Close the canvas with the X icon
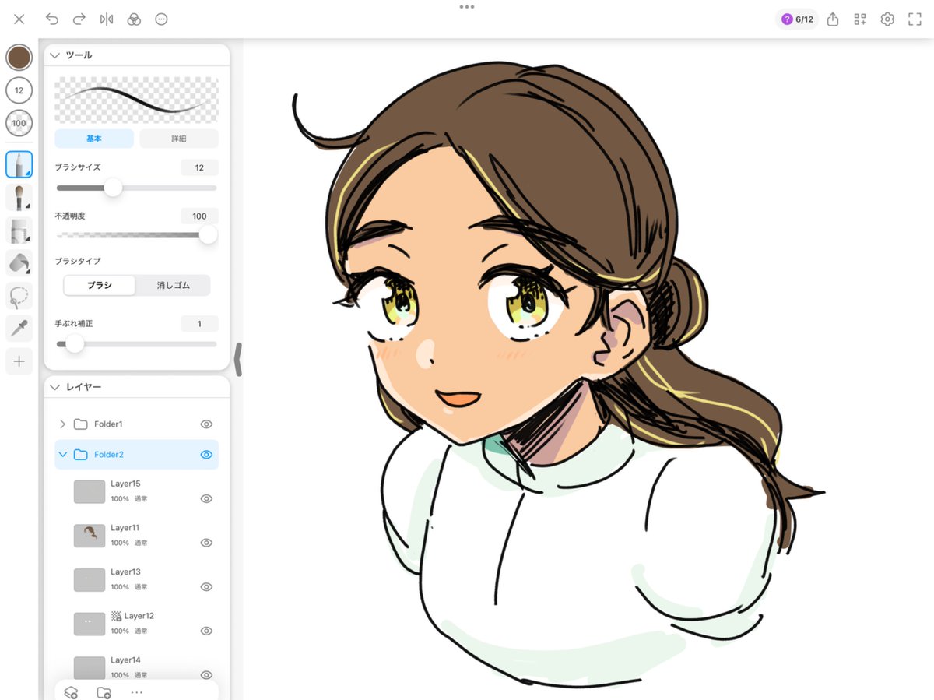 click(19, 19)
